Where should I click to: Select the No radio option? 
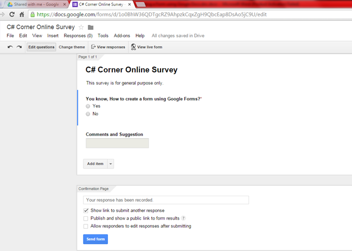(88, 114)
